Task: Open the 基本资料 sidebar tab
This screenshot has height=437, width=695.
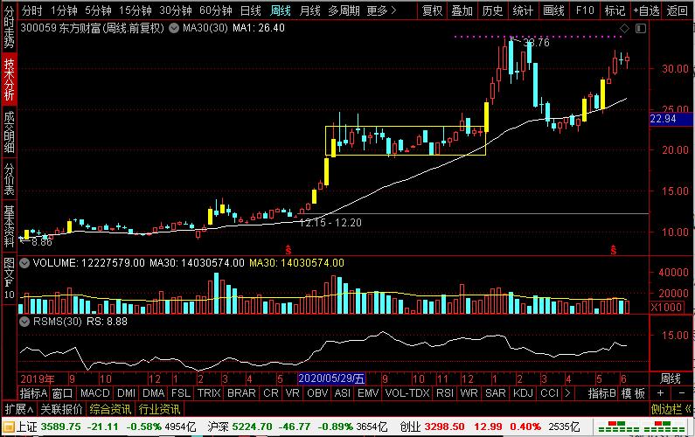Action: click(9, 226)
